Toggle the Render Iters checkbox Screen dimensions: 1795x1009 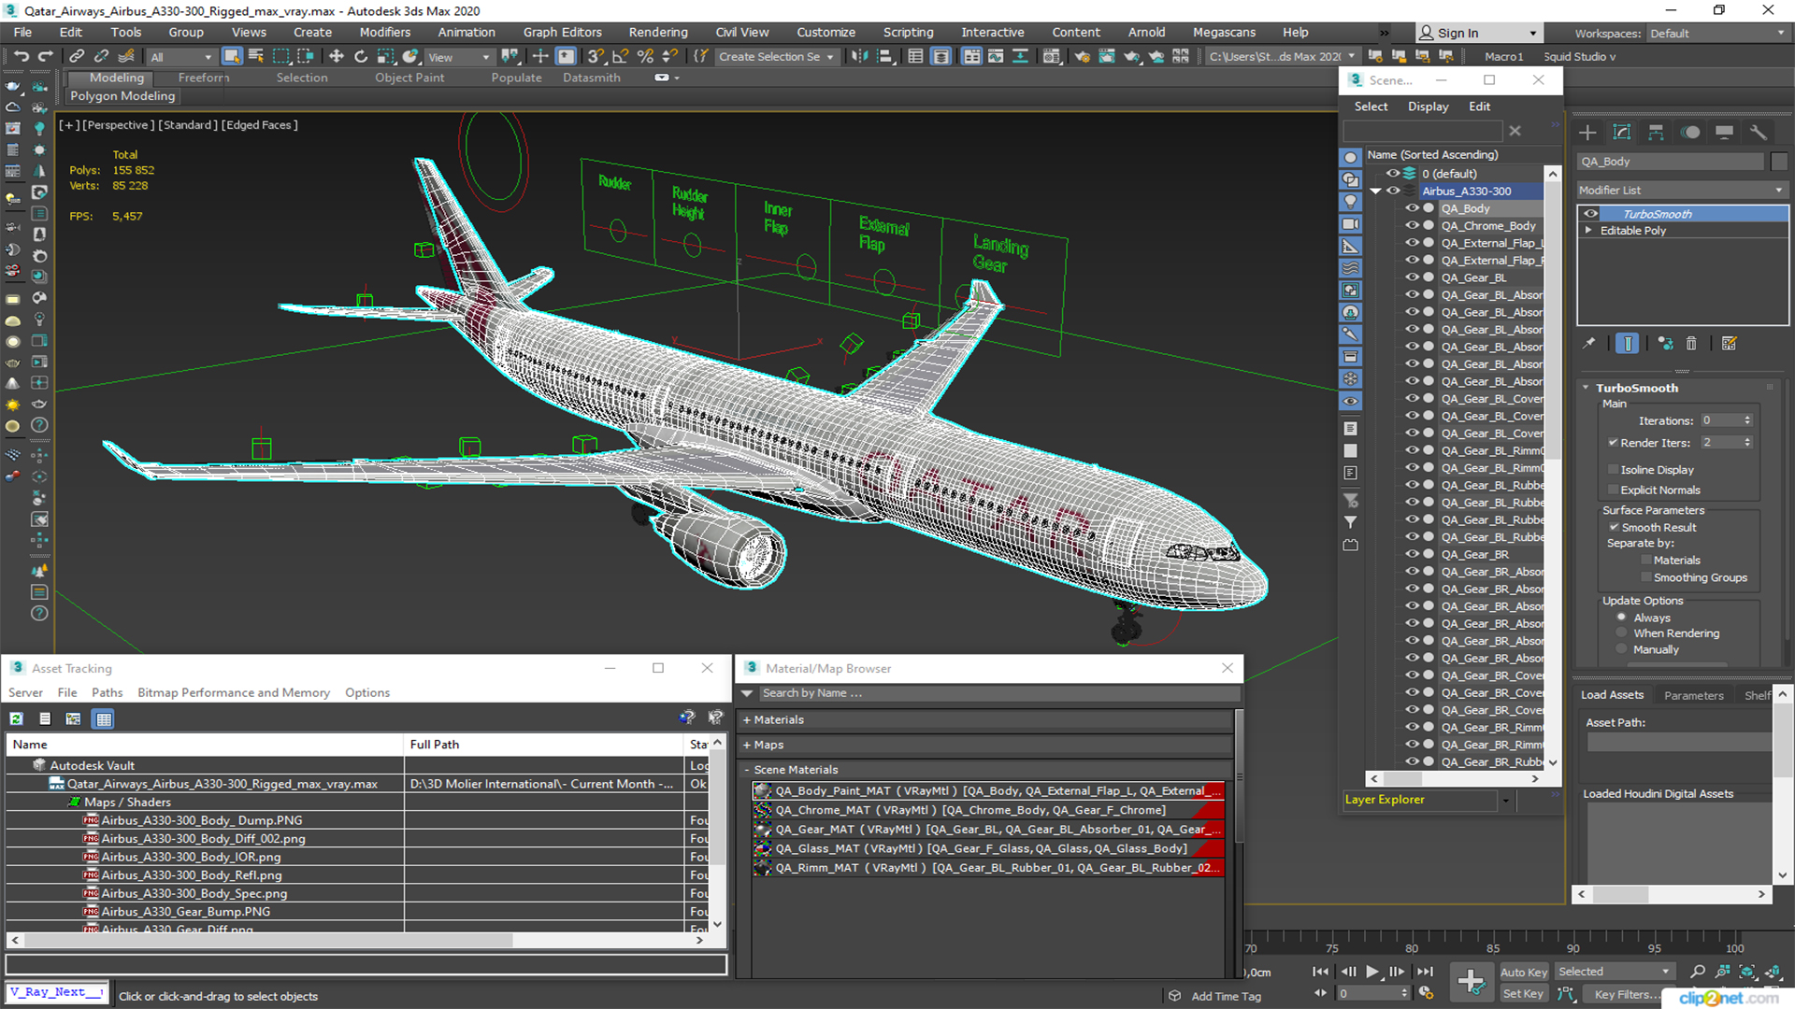pyautogui.click(x=1613, y=443)
